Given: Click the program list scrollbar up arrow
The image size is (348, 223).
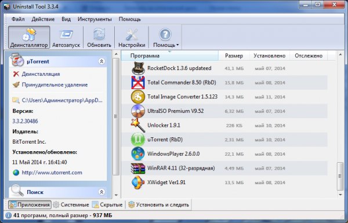Looking at the screenshot, I should (340, 54).
